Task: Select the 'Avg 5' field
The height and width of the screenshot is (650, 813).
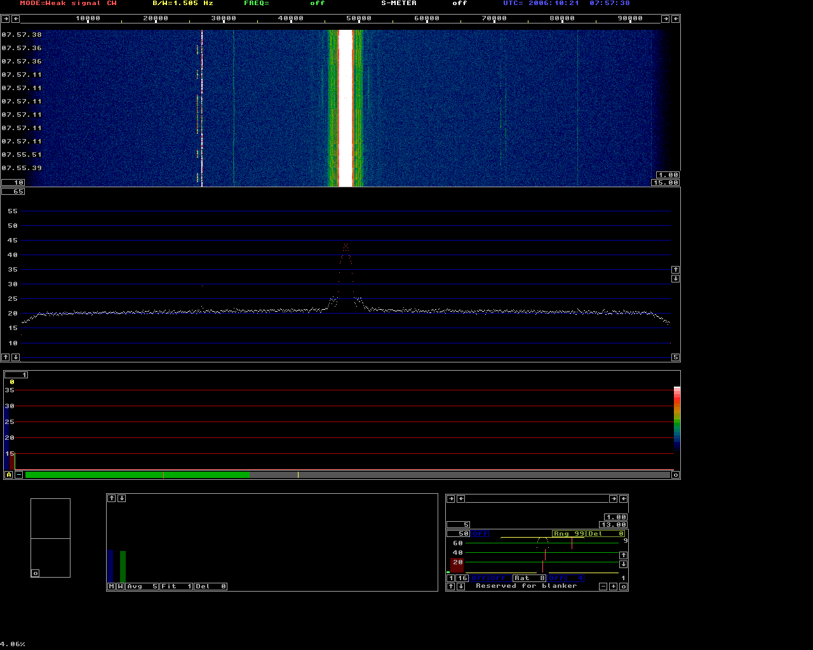Action: point(142,587)
